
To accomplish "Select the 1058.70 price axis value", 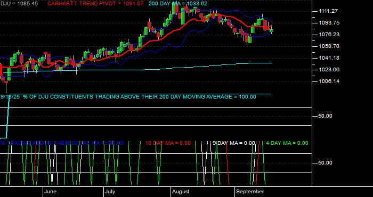I will point(329,46).
